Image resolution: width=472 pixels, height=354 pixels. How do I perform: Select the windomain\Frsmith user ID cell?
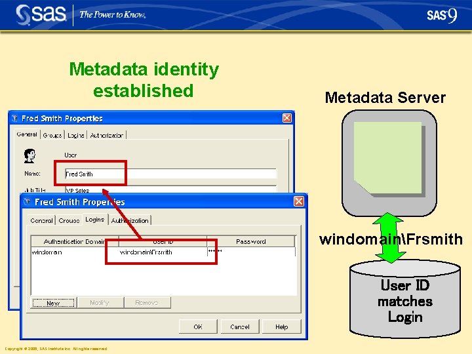point(163,252)
